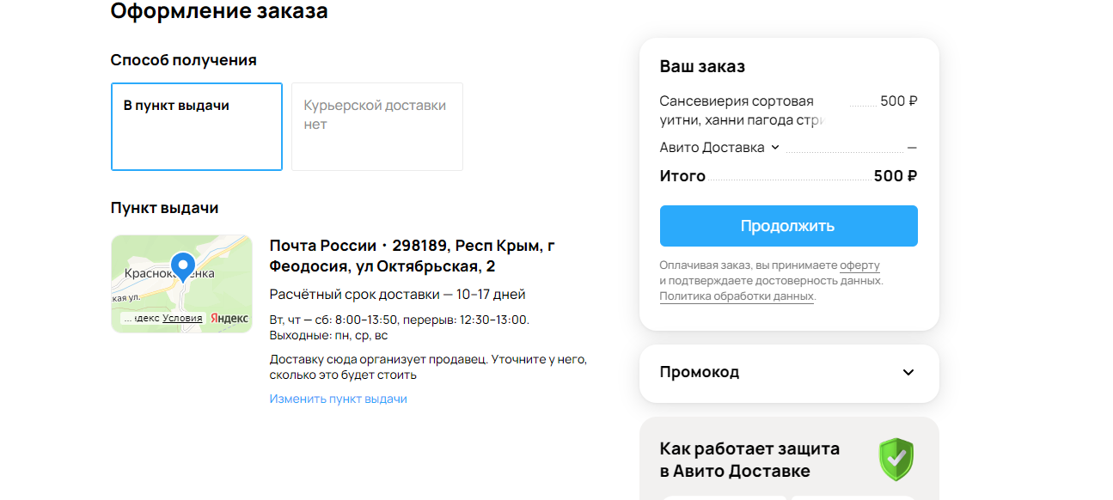Image resolution: width=1113 pixels, height=500 pixels.
Task: Open the Промокод panel by its label
Action: [x=700, y=372]
